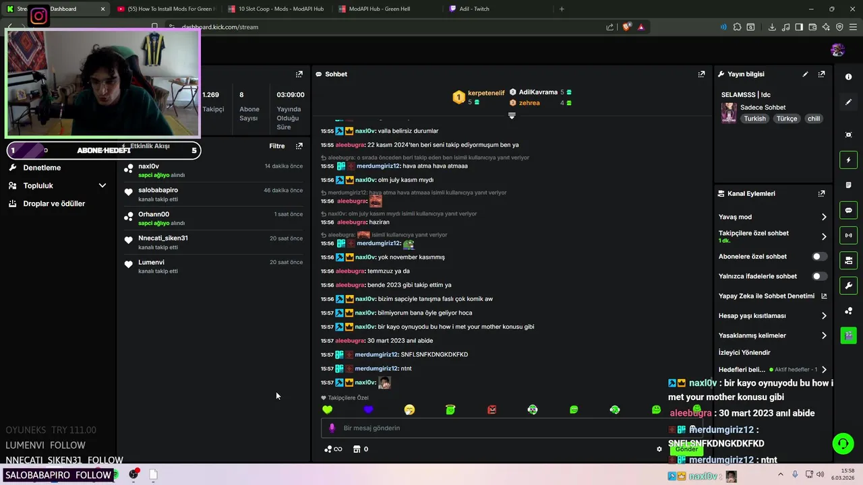Select the green heart emote
Viewport: 863px width, 485px height.
pyautogui.click(x=328, y=410)
